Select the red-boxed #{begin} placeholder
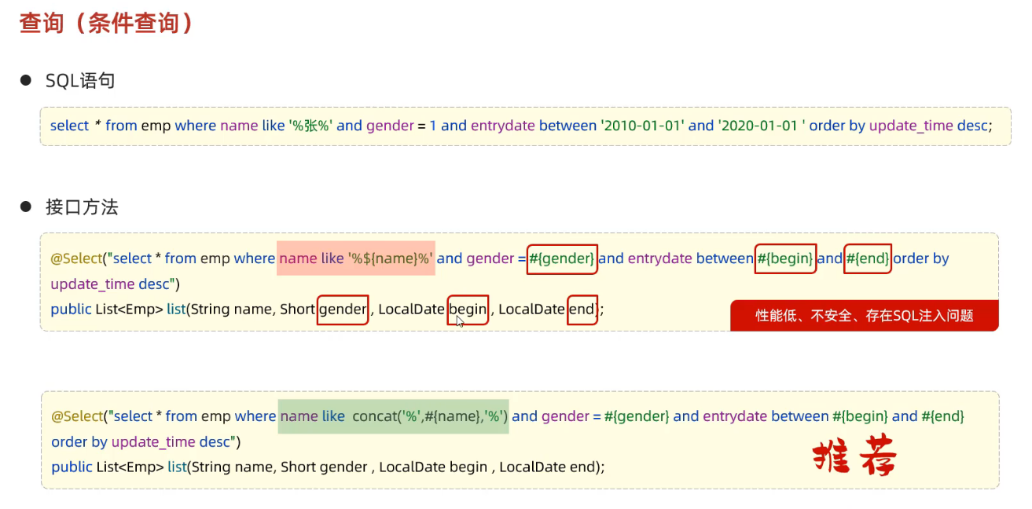The height and width of the screenshot is (509, 1032). (785, 258)
